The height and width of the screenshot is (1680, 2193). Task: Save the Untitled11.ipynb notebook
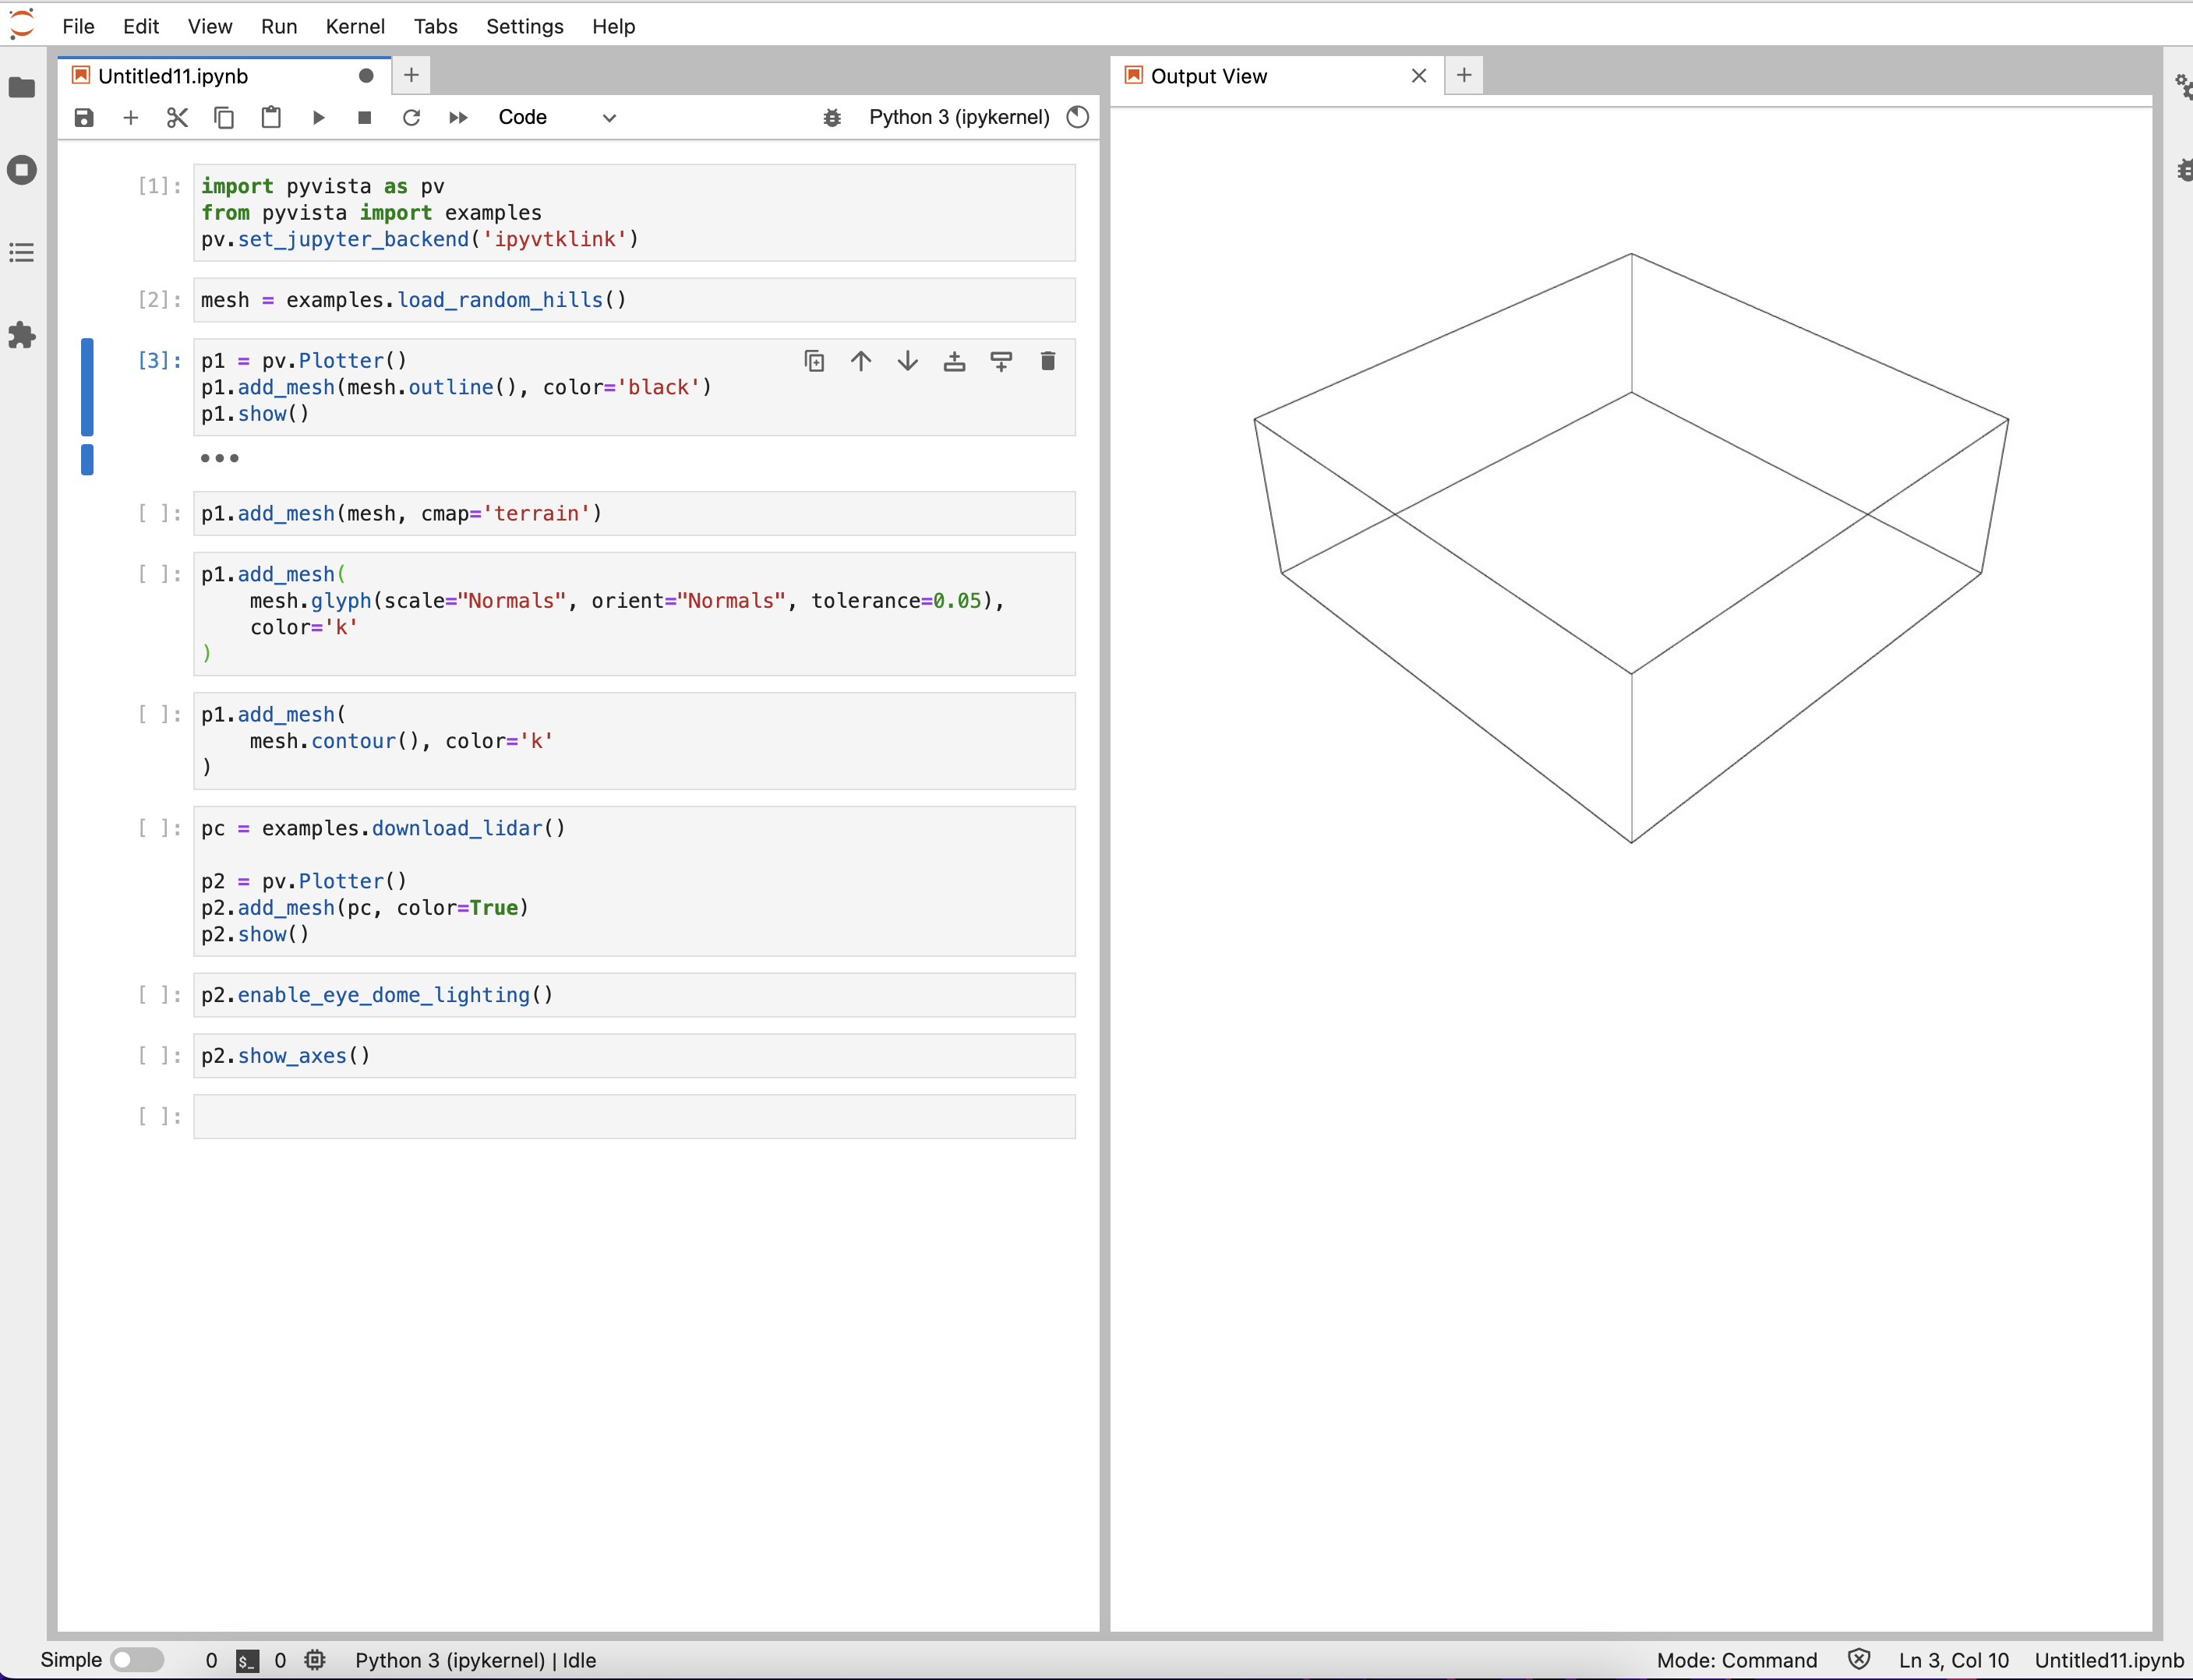[84, 117]
